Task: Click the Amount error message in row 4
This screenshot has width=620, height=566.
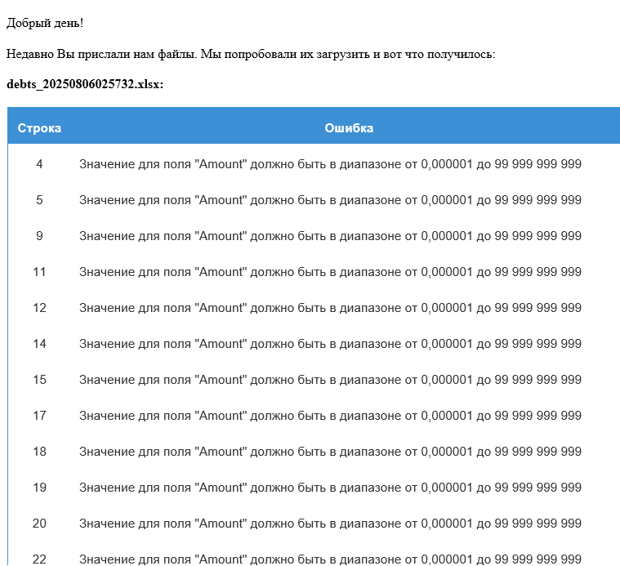Action: point(330,164)
